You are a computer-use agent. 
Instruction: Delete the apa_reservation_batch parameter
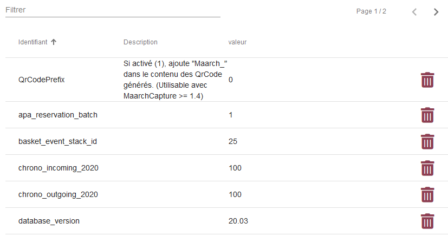pyautogui.click(x=427, y=115)
